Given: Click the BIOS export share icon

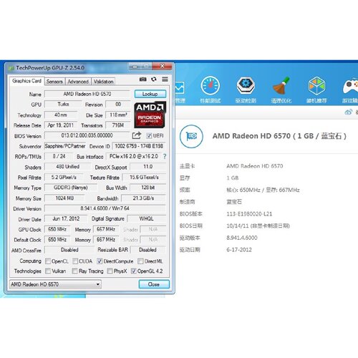Looking at the screenshot, I should coord(137,135).
